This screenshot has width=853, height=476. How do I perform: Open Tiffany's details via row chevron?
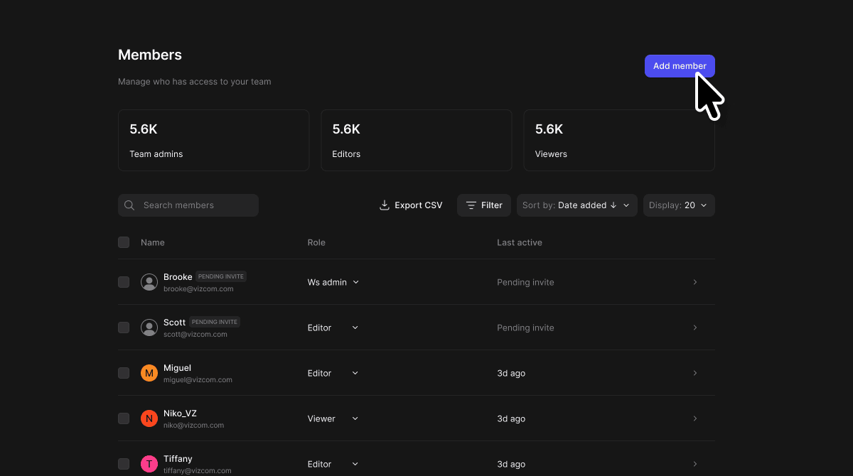[695, 464]
